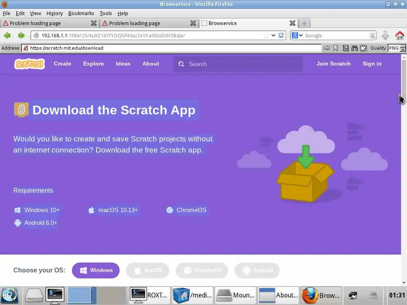Go back with the green back arrow
Image resolution: width=407 pixels, height=305 pixels.
click(7, 35)
